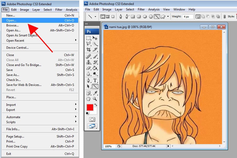237x158 pixels.
Task: Select the Spot Healing Brush tool
Action: 88,56
